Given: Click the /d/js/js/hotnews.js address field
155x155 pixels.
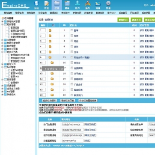Looking at the screenshot, I should [72, 124].
